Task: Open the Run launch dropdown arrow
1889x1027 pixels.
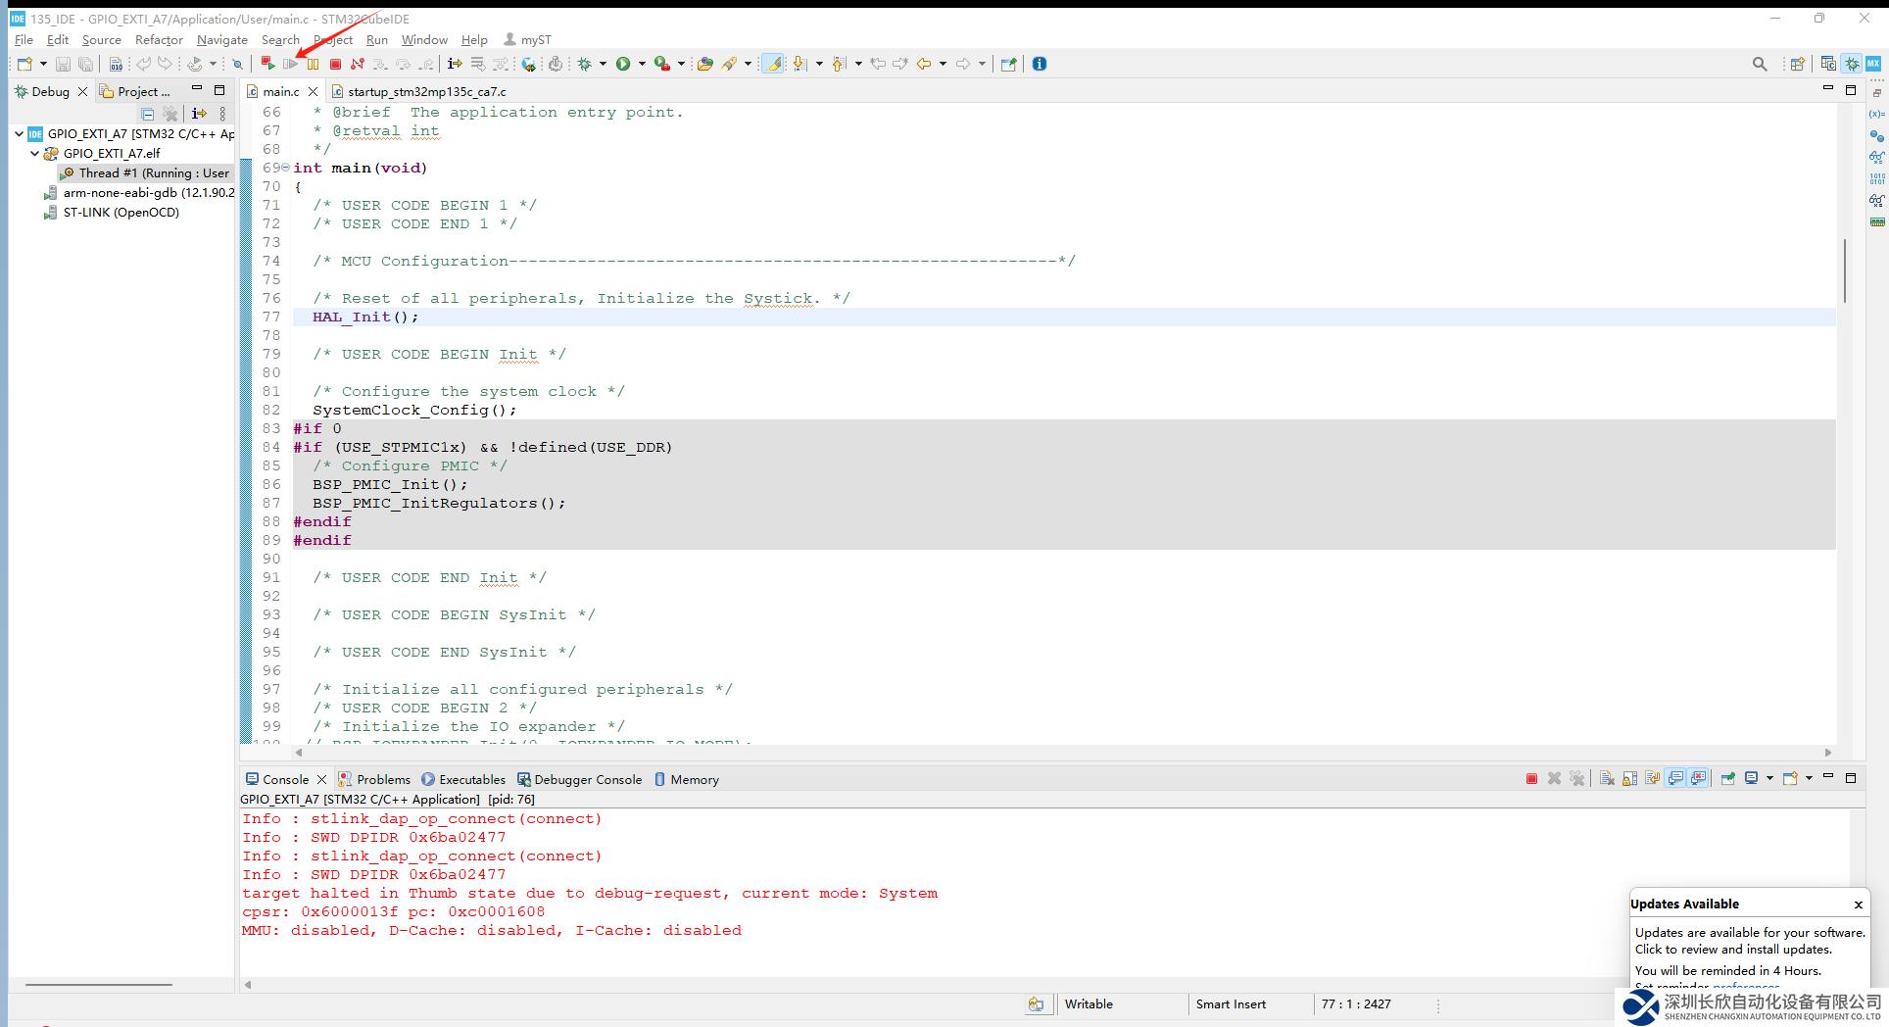Action: pos(642,64)
